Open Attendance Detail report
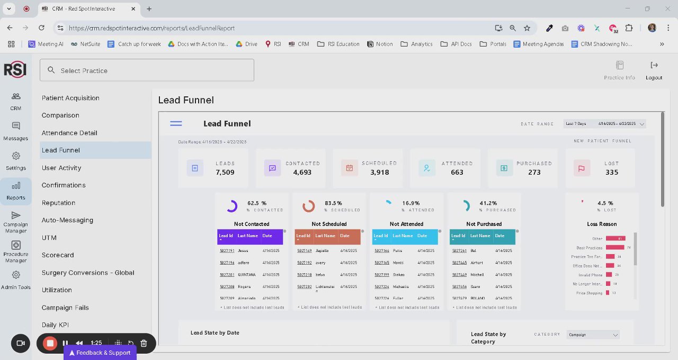The width and height of the screenshot is (678, 360). pyautogui.click(x=69, y=133)
